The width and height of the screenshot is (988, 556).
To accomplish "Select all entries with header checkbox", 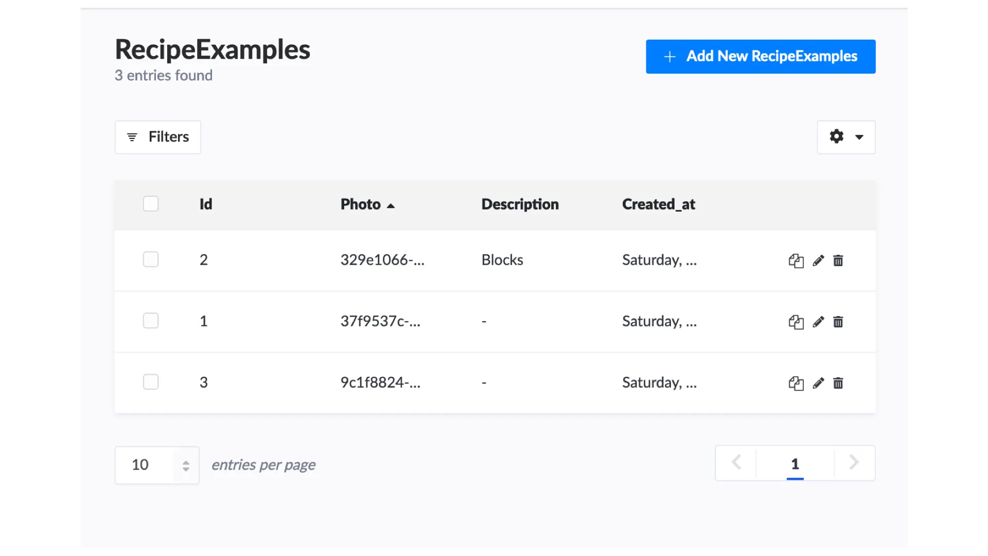I will [151, 204].
